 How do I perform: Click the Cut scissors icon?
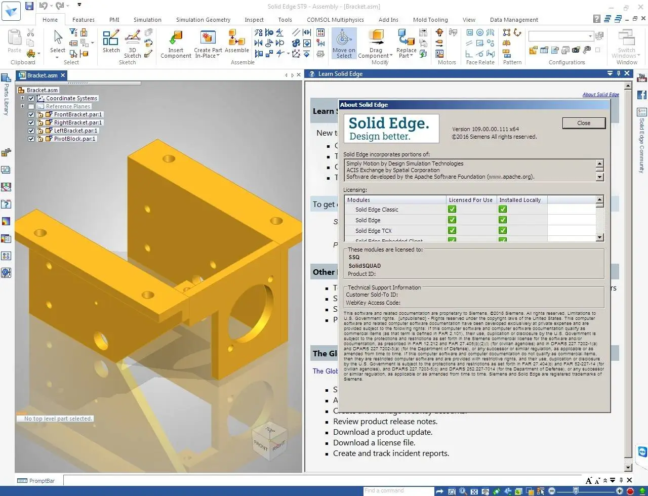point(30,32)
